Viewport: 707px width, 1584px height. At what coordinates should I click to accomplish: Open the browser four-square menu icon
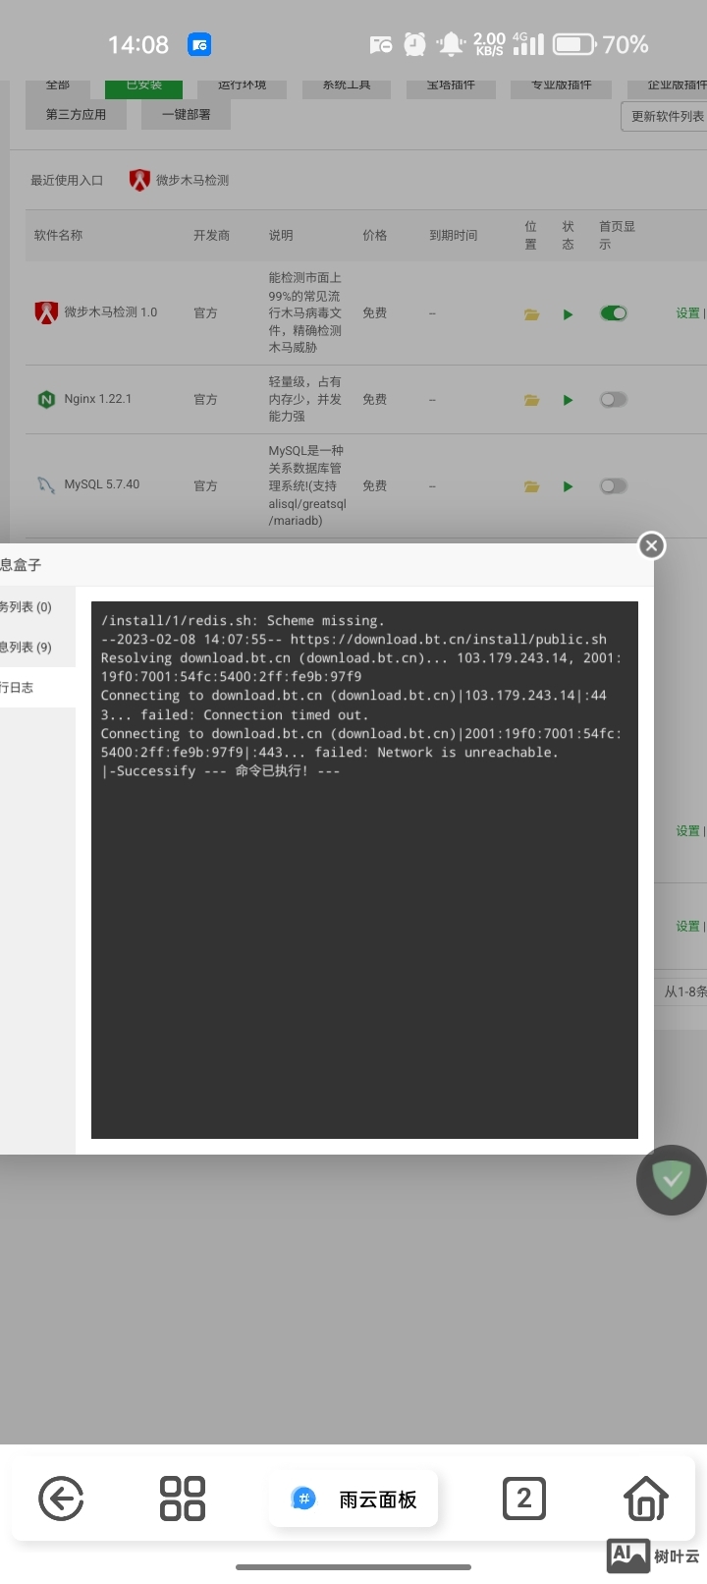pyautogui.click(x=183, y=1499)
